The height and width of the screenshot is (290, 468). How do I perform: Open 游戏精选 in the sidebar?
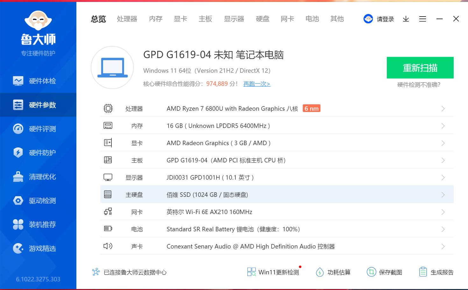pos(38,248)
